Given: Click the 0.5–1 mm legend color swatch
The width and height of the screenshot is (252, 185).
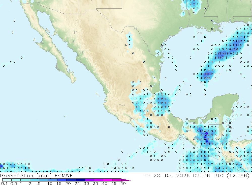Looking at the screenshot, I should [16, 180].
